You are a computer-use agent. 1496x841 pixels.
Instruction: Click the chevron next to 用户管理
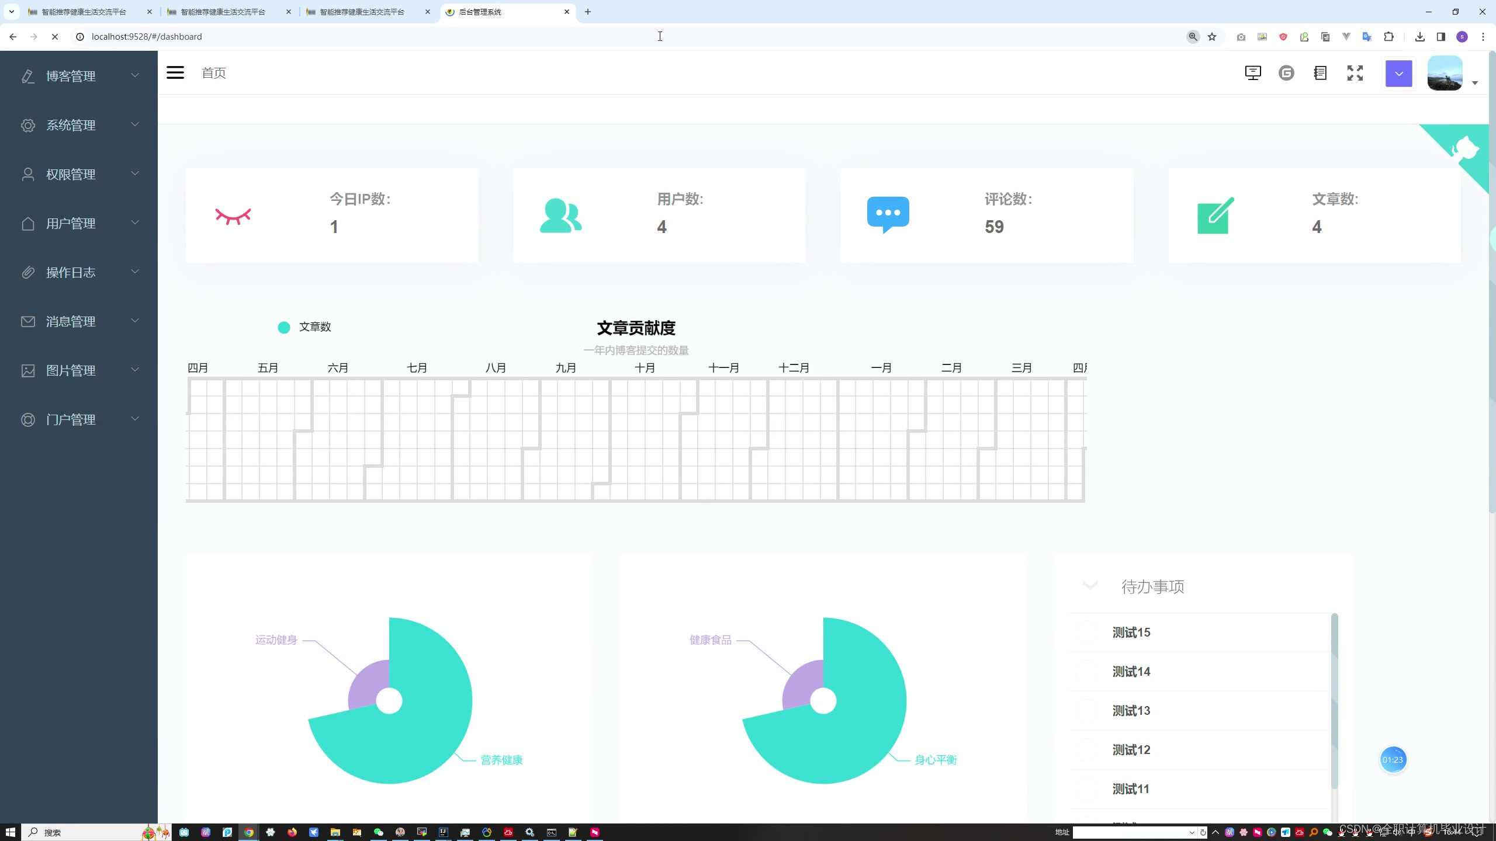pyautogui.click(x=135, y=222)
